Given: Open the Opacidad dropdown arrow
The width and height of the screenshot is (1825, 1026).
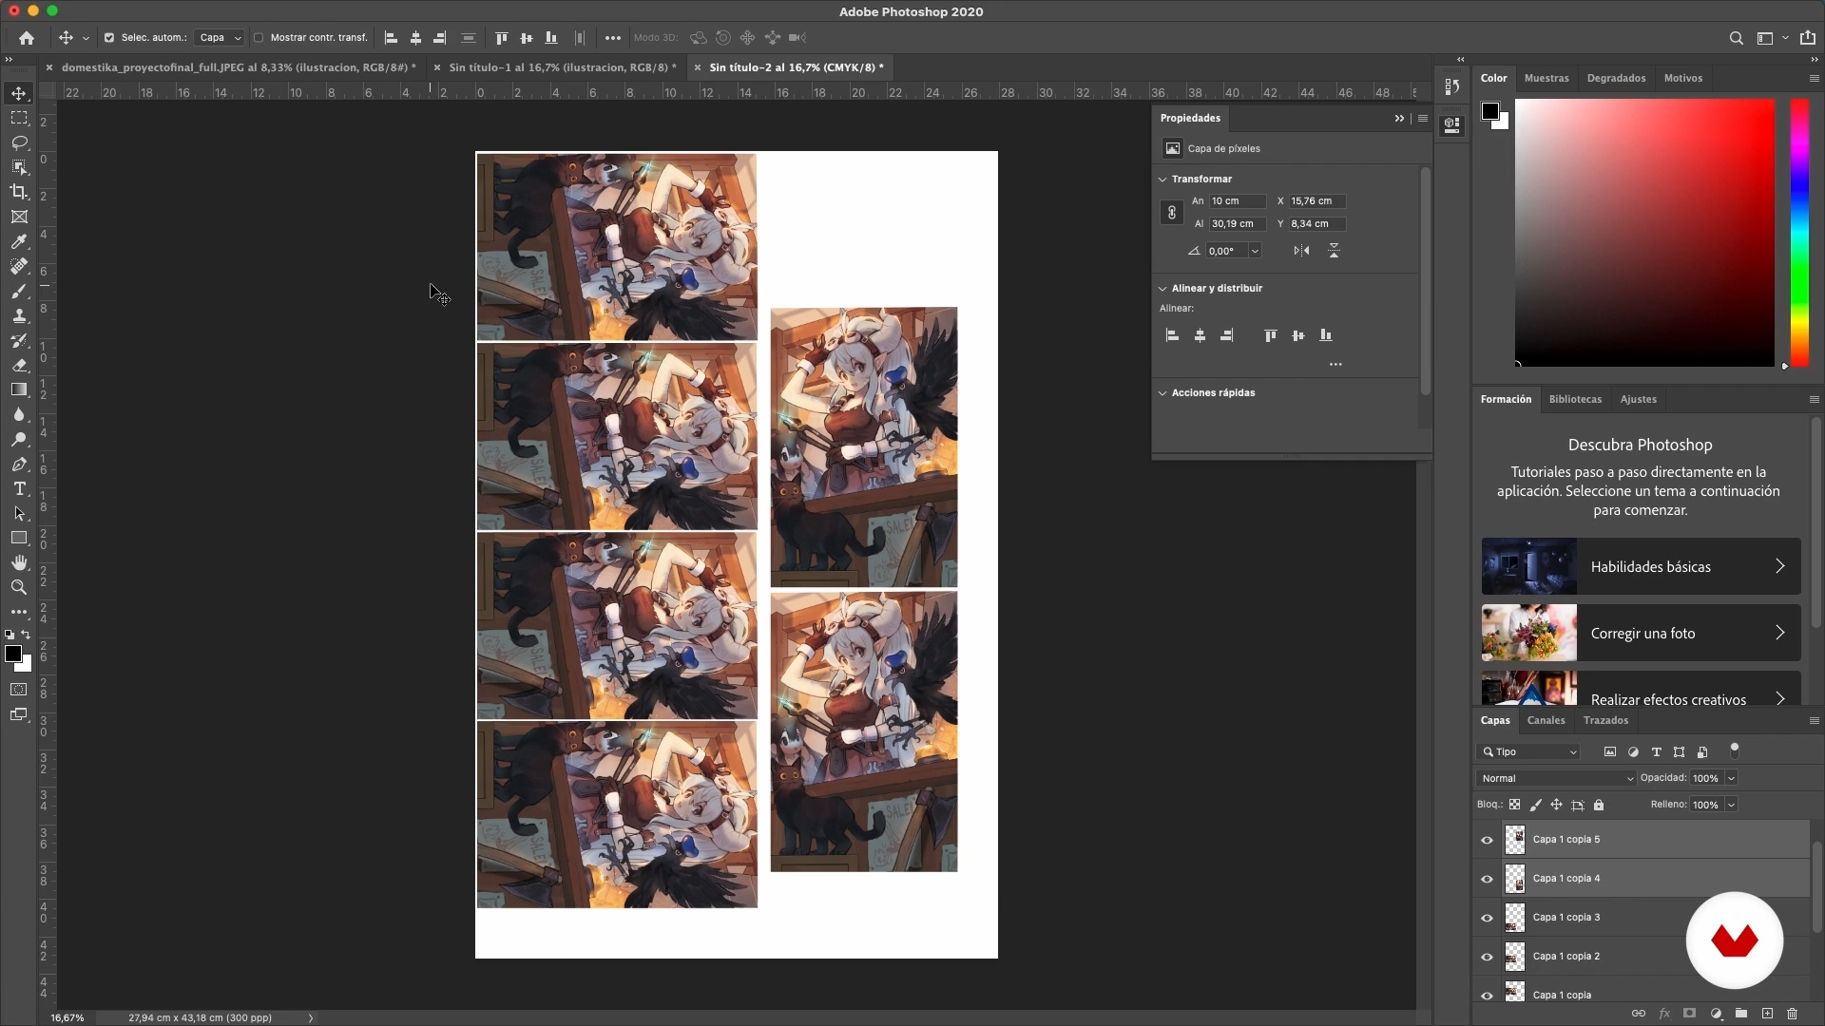Looking at the screenshot, I should [x=1731, y=778].
